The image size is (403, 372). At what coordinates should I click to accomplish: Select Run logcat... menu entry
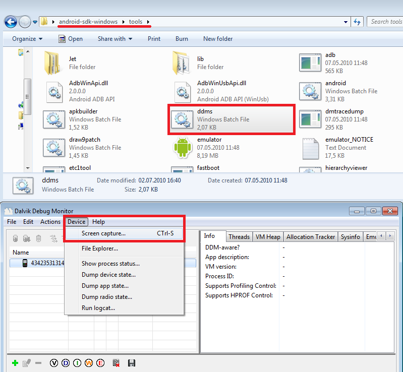pos(124,308)
